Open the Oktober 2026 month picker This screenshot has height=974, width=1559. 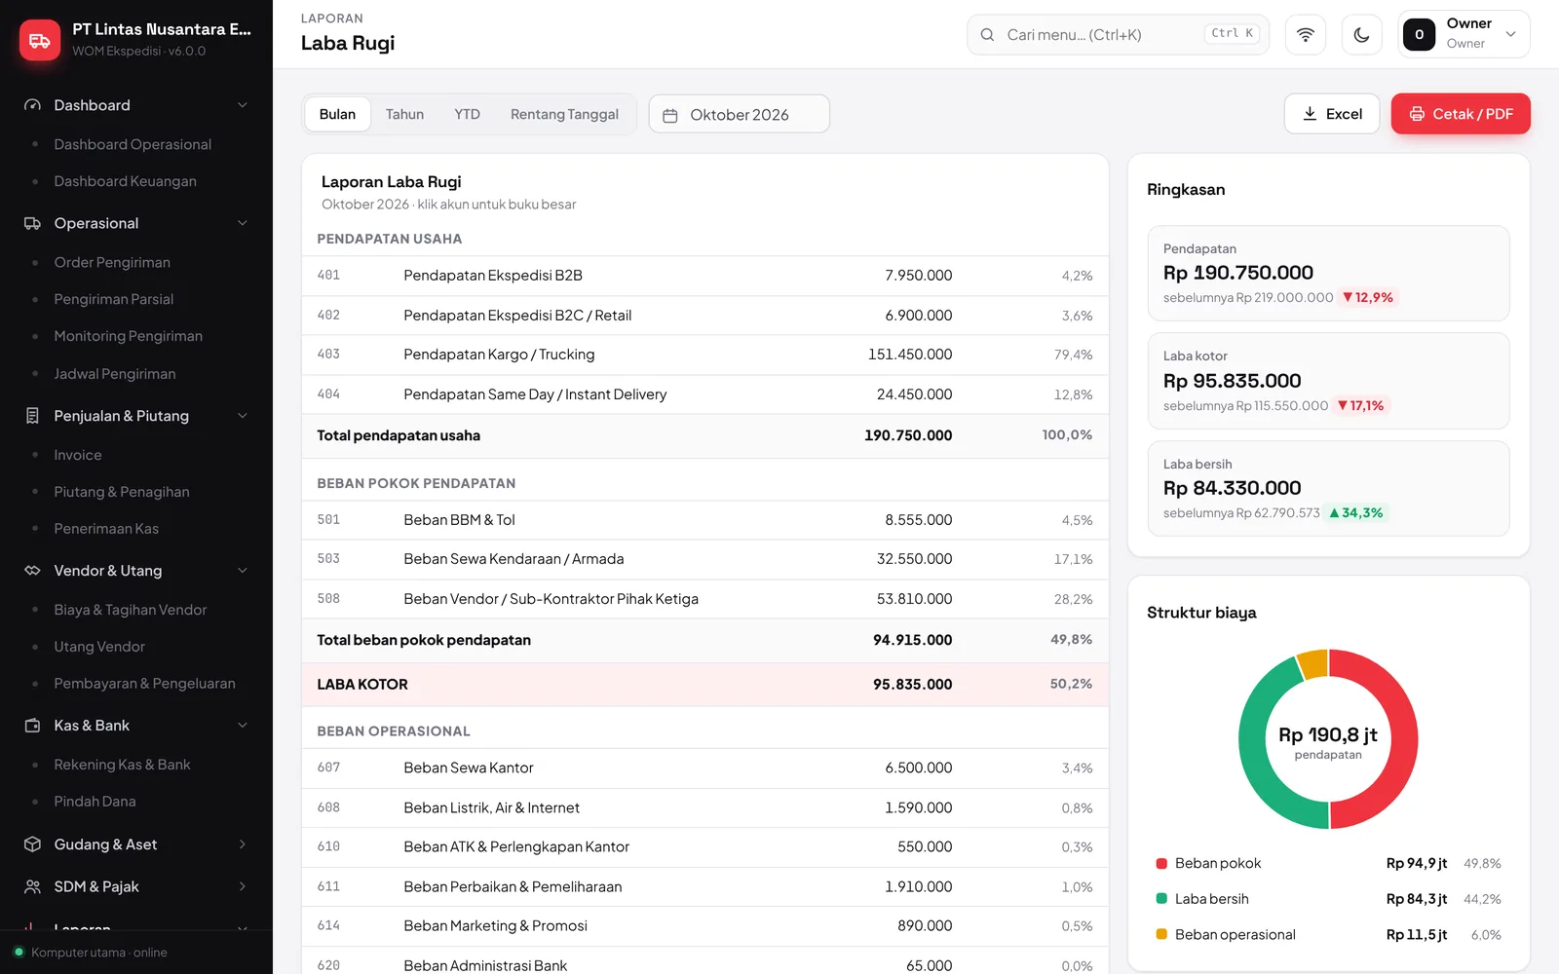coord(740,114)
